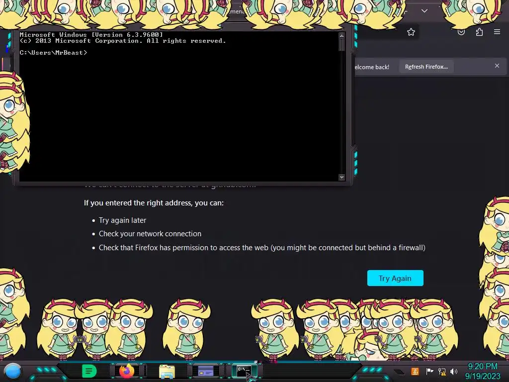Image resolution: width=509 pixels, height=382 pixels.
Task: Show hidden tray icons arrow
Action: (399, 372)
